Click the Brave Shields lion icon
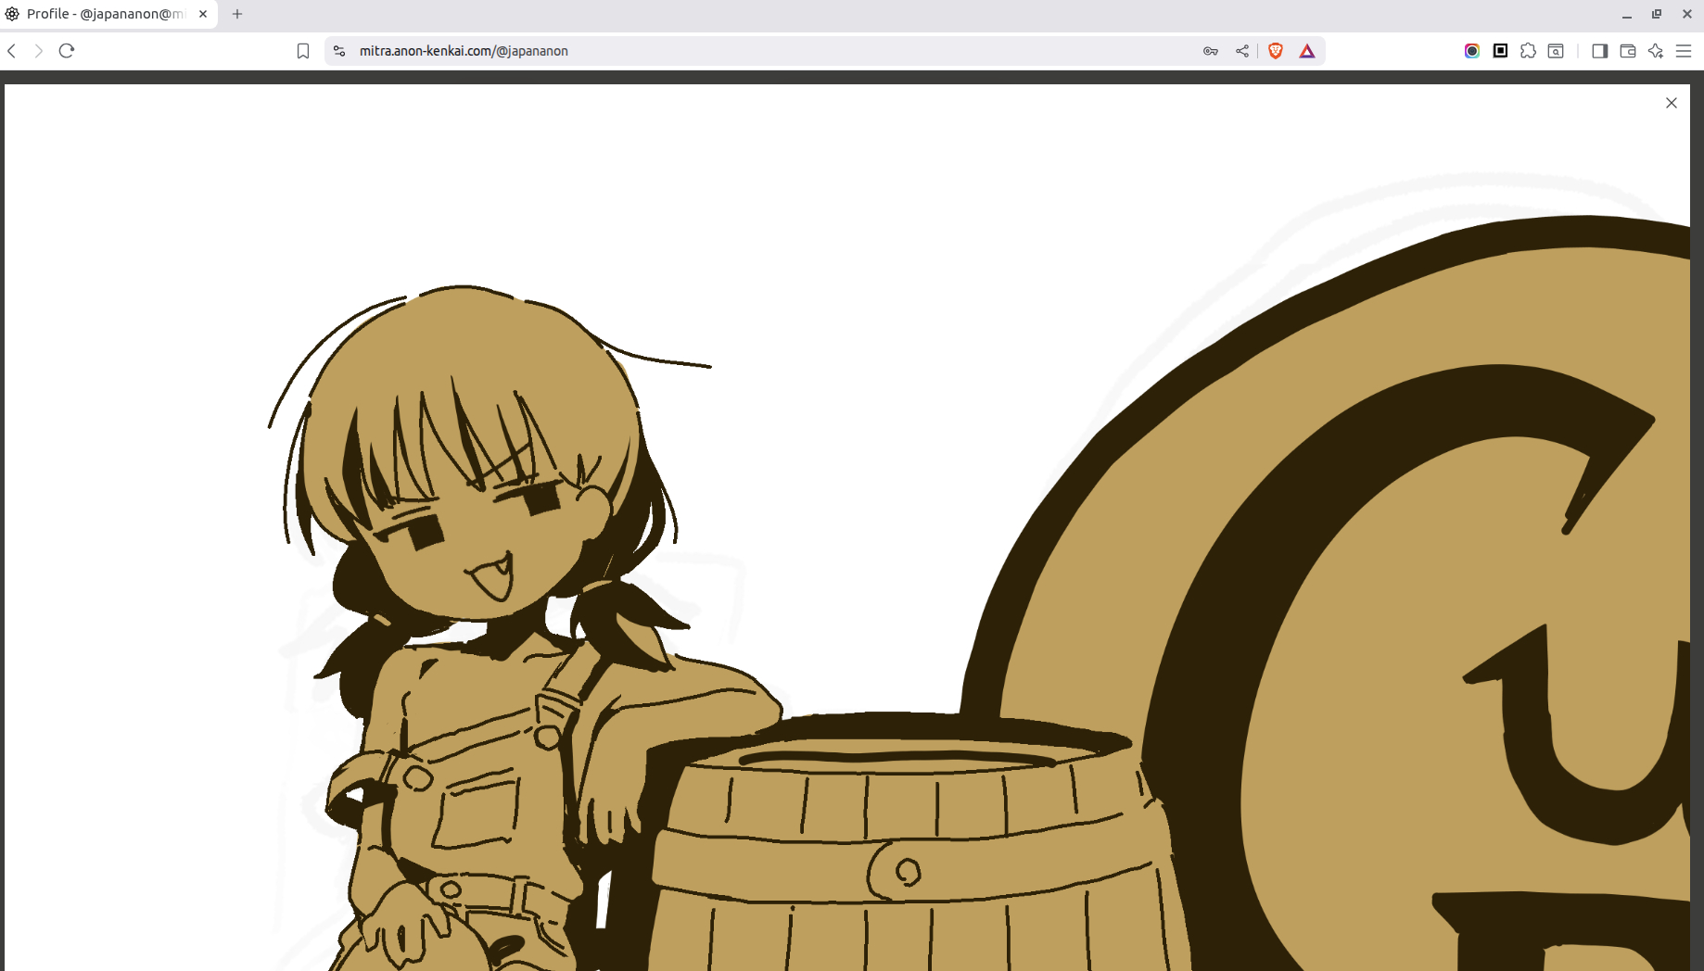 [1276, 51]
